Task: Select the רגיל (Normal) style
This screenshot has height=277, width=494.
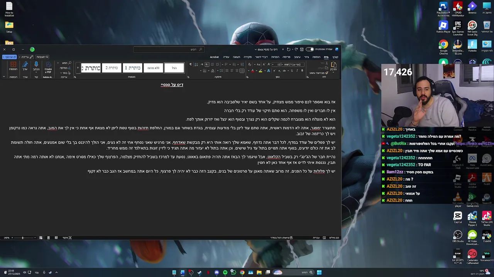Action: [x=174, y=68]
